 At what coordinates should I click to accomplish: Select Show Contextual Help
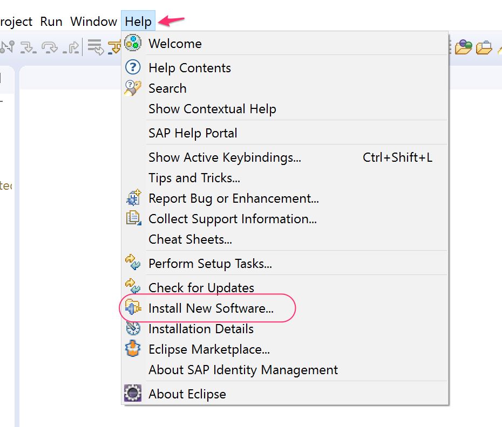[x=212, y=109]
